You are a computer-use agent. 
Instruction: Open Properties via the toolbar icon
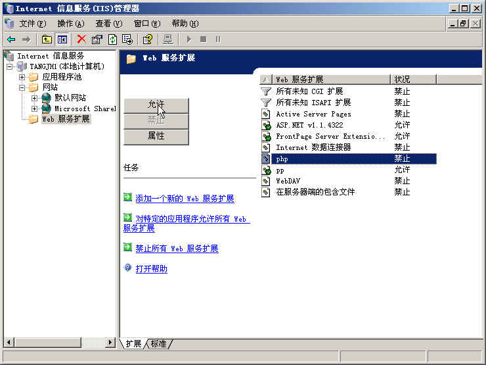click(x=97, y=39)
